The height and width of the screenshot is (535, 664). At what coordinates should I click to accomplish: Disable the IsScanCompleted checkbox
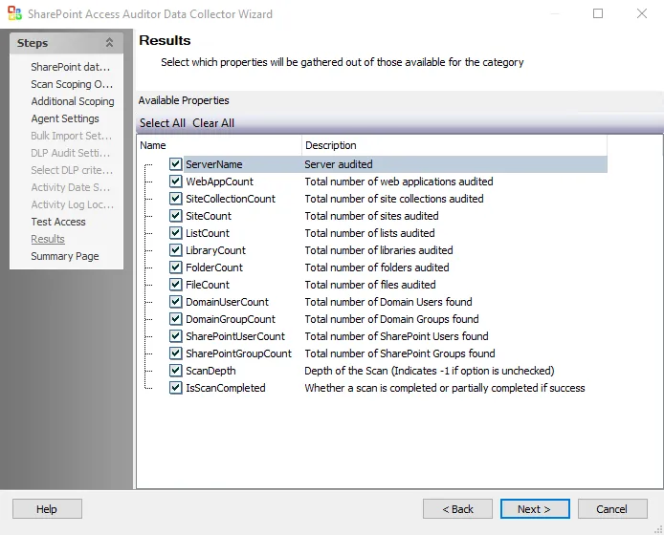(176, 388)
